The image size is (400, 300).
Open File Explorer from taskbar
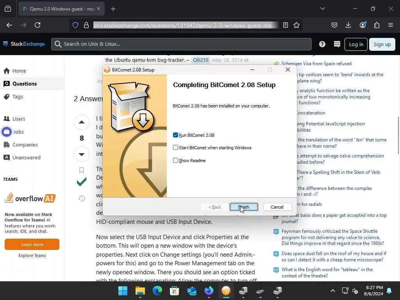point(140,291)
